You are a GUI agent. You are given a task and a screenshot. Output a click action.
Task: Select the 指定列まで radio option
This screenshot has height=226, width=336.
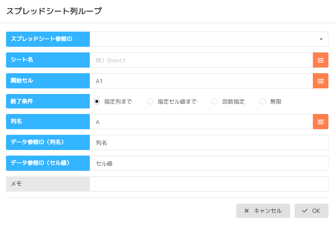tap(97, 102)
